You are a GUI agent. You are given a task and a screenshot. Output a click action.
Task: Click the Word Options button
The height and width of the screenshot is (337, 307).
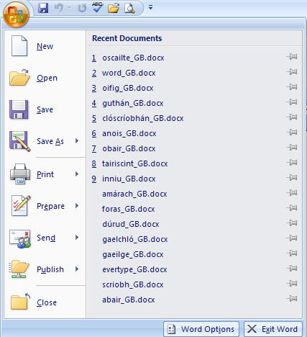[x=201, y=329]
